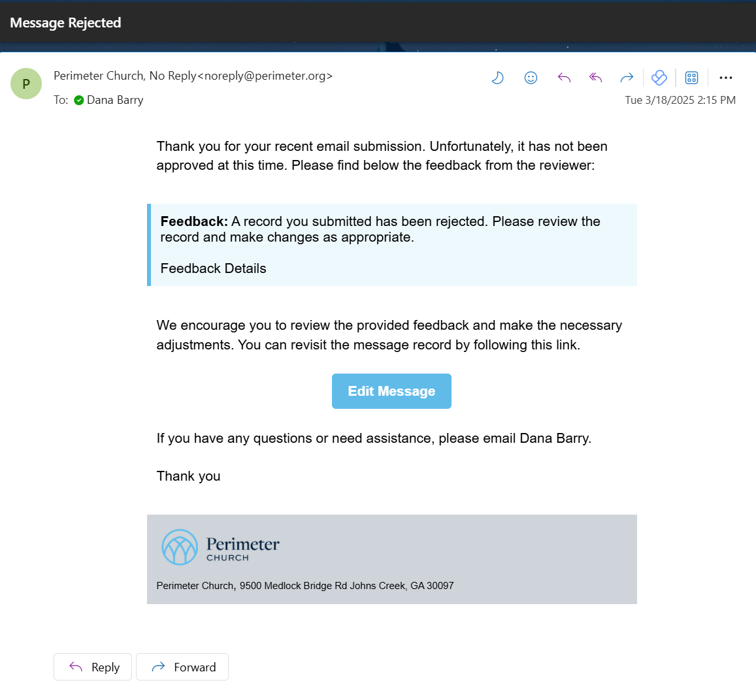Open recipient Dana Barry's contact card
756x689 pixels.
pos(115,100)
